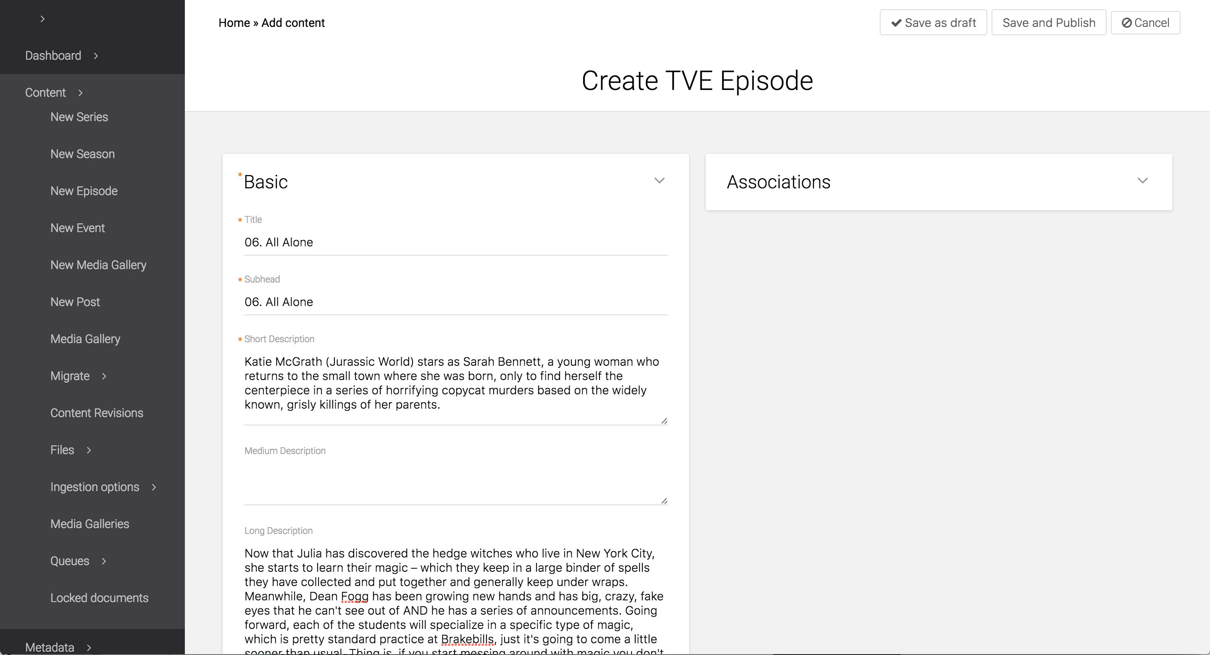The width and height of the screenshot is (1210, 655).
Task: Open Locked documents in sidebar
Action: [99, 598]
